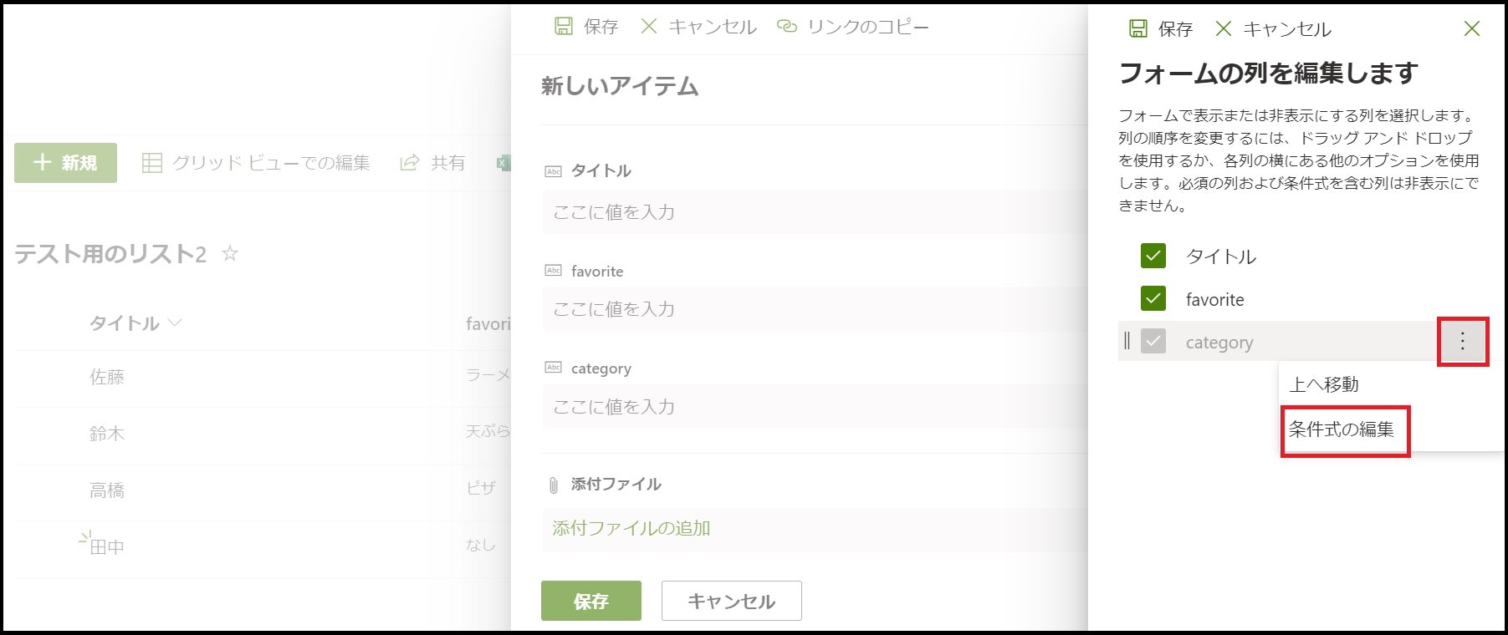Click the green 保存 button at the form bottom
Screen dimensions: 1508x635
click(591, 601)
